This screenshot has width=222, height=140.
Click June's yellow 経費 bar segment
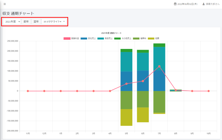point(143,115)
